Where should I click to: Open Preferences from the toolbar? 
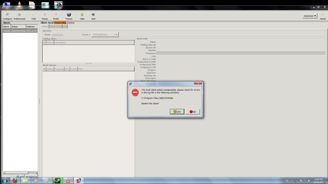19,16
